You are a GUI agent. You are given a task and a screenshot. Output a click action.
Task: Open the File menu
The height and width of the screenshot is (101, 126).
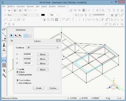click(x=4, y=6)
